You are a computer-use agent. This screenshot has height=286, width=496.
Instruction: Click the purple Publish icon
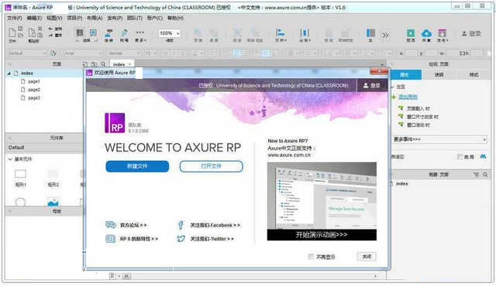442,32
